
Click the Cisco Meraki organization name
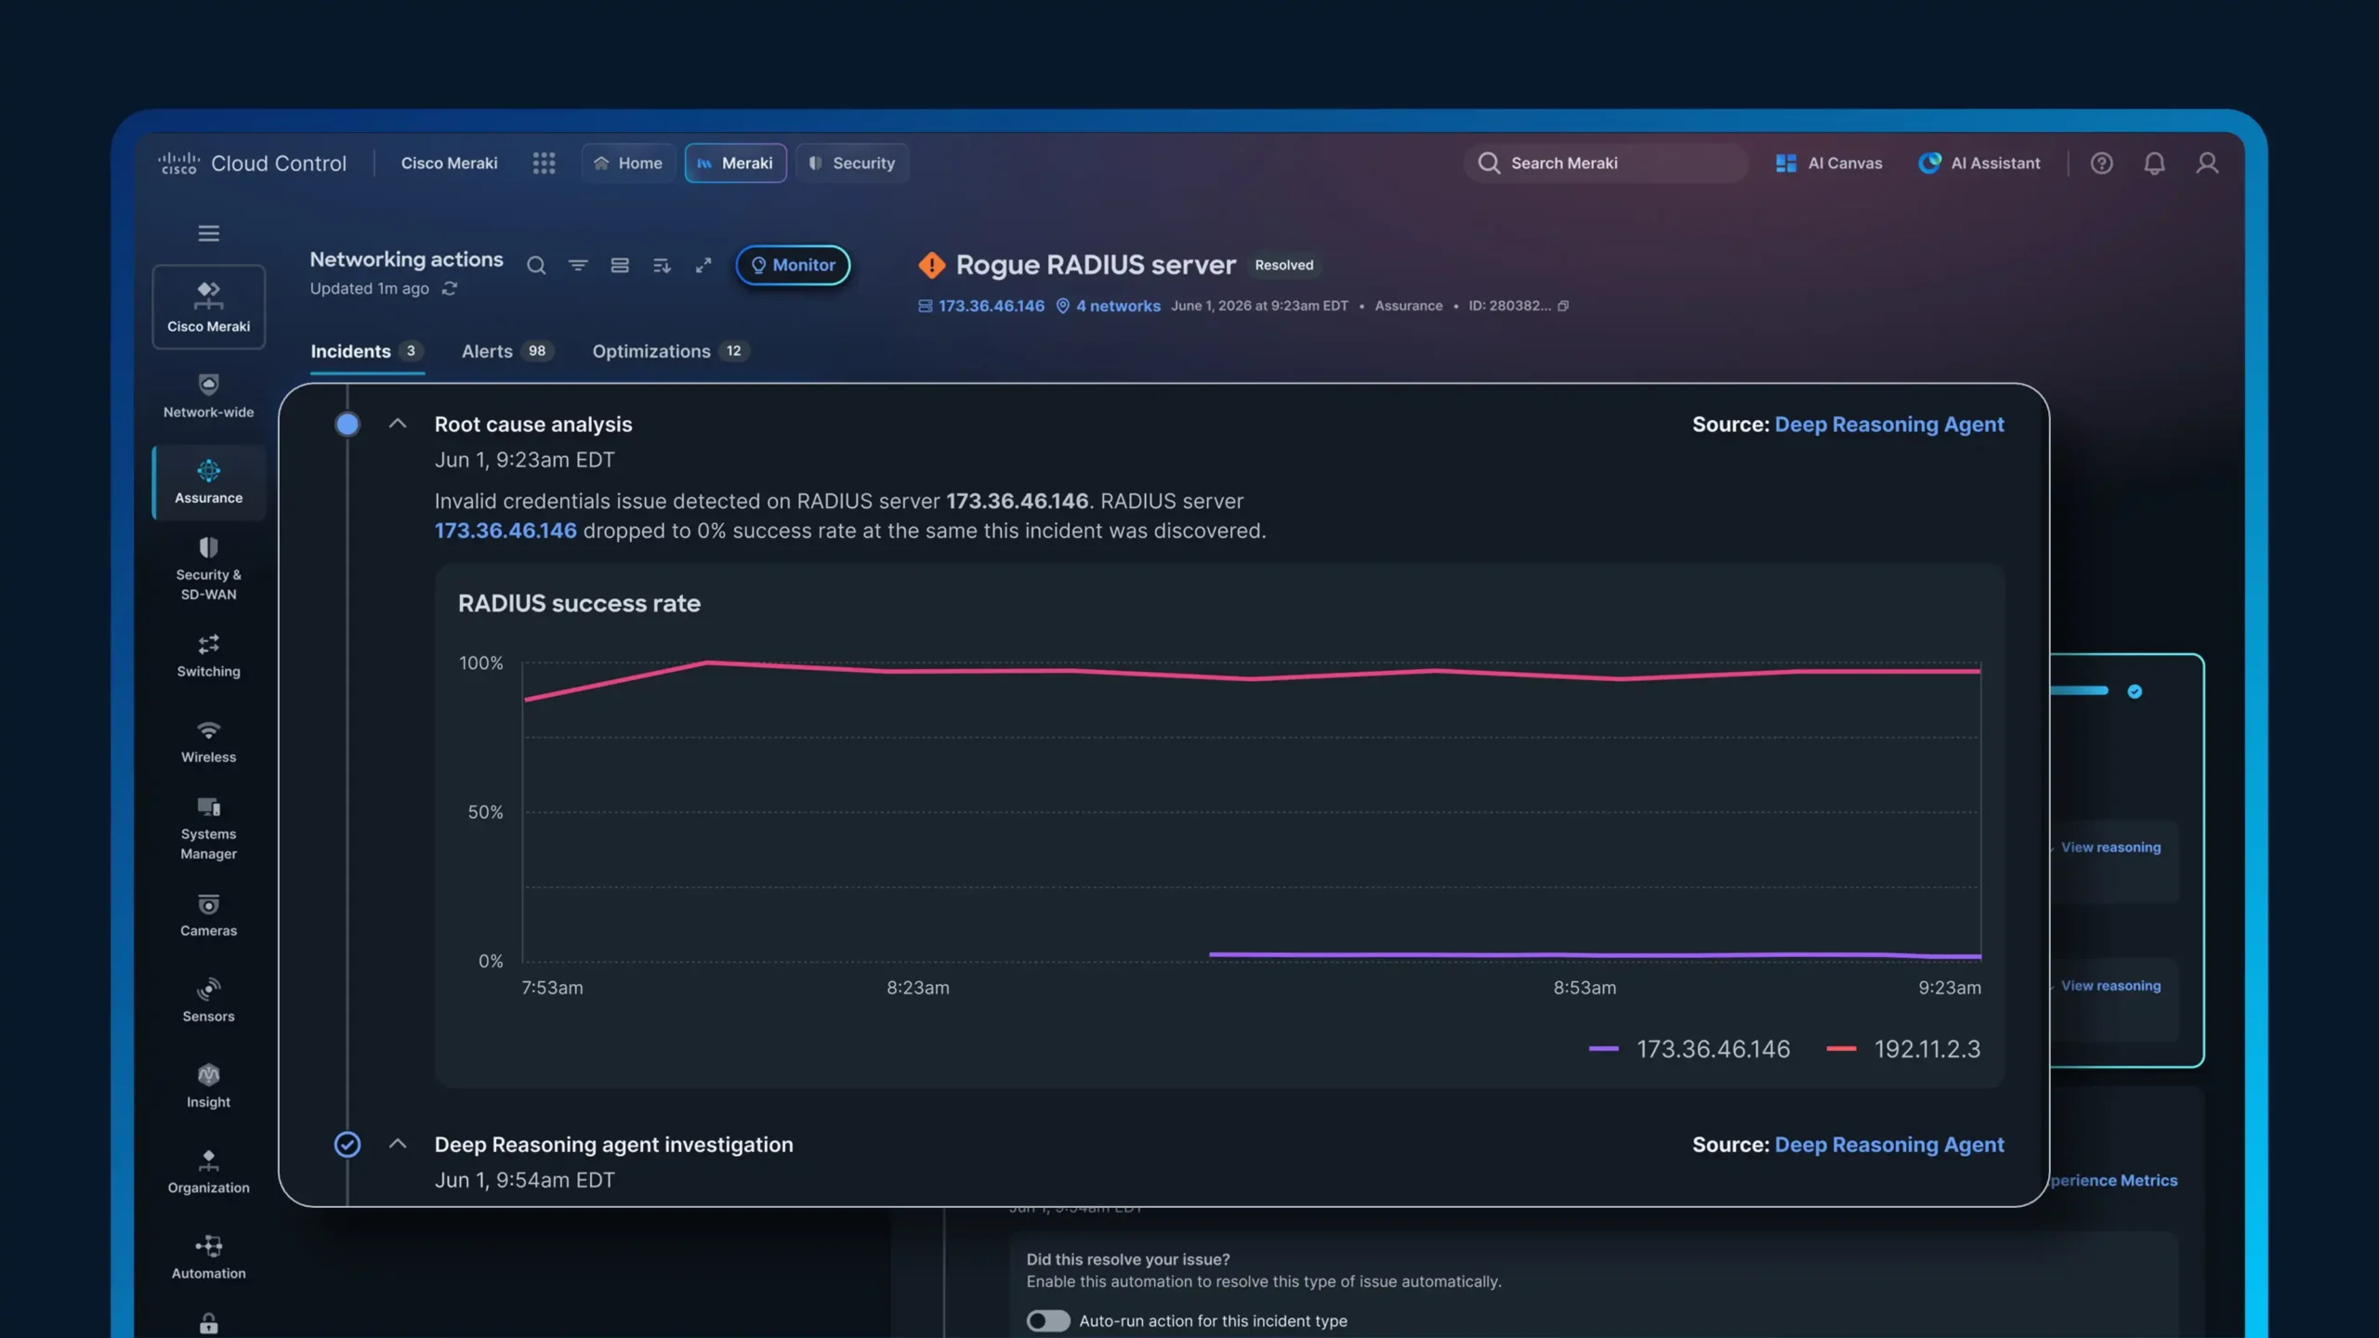[x=449, y=164]
